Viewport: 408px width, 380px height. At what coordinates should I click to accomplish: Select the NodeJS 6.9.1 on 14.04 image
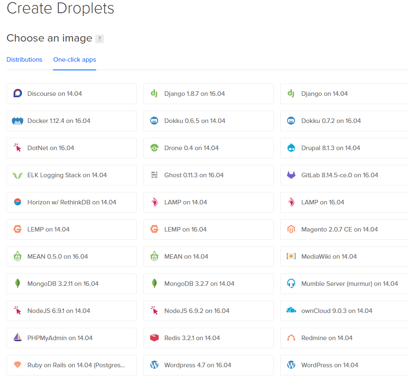pyautogui.click(x=71, y=311)
